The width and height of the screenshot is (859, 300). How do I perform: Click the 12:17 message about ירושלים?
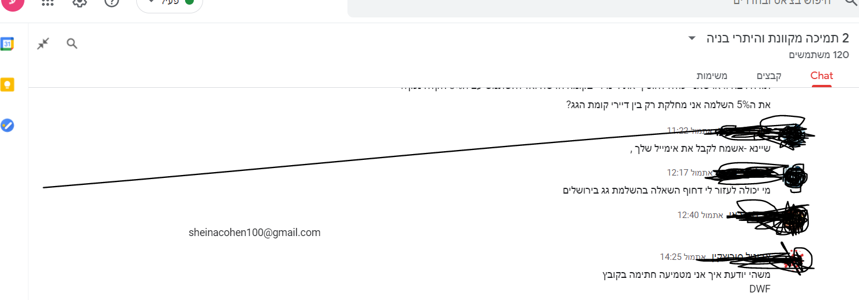(666, 190)
